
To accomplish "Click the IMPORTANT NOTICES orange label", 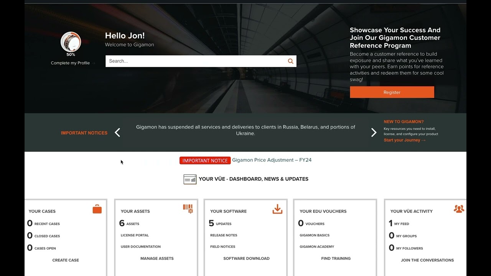I will 84,133.
